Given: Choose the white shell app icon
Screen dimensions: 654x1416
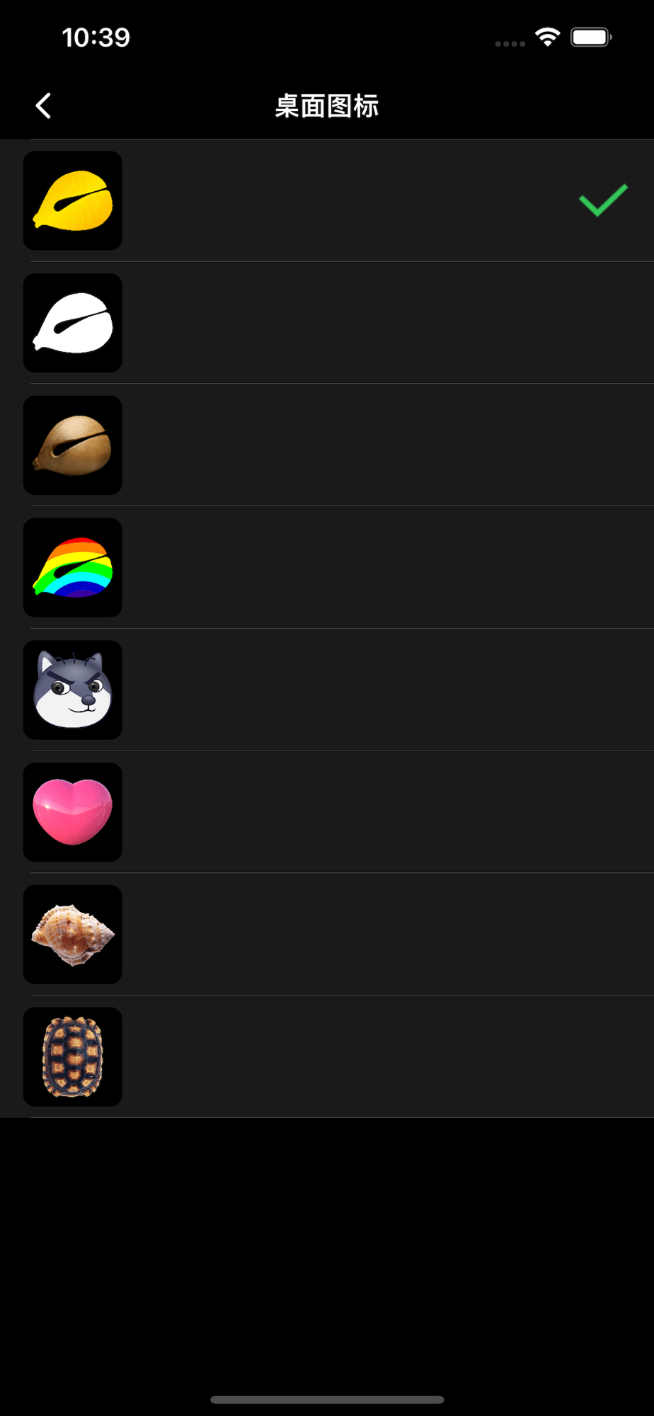Looking at the screenshot, I should [x=73, y=323].
